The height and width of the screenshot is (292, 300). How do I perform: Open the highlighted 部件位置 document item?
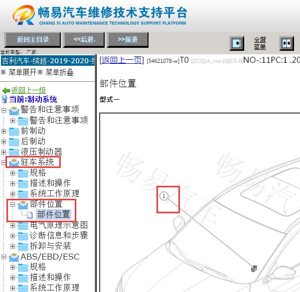coord(53,214)
